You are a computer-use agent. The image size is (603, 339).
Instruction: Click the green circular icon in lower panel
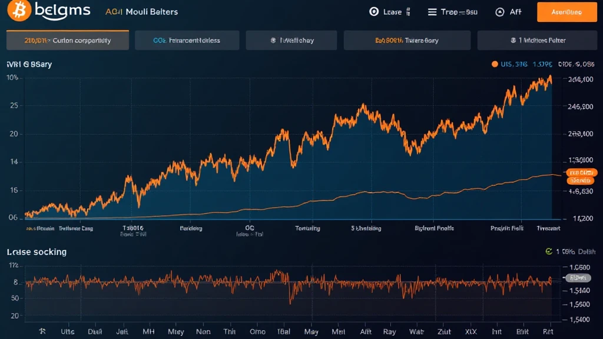pyautogui.click(x=549, y=251)
